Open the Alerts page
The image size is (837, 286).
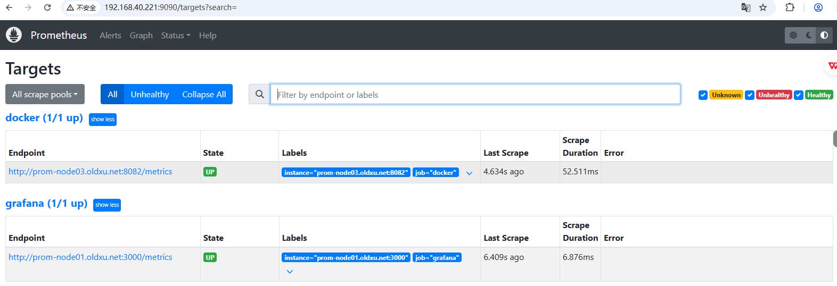pyautogui.click(x=110, y=36)
